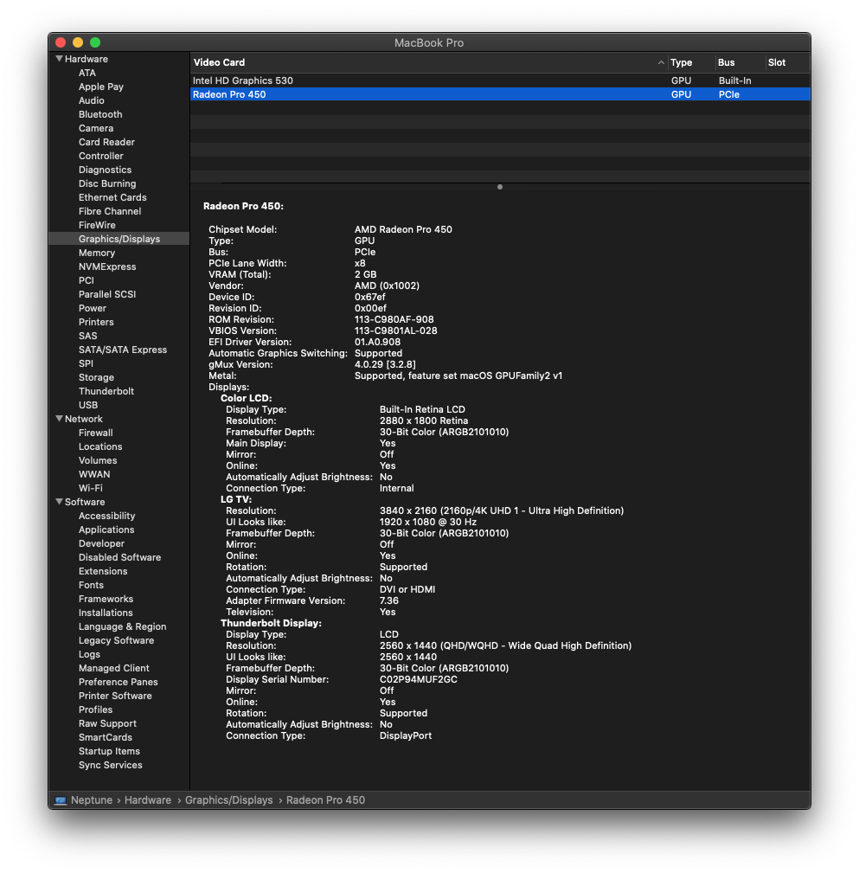Show Memory information
The height and width of the screenshot is (873, 859).
pyautogui.click(x=96, y=253)
